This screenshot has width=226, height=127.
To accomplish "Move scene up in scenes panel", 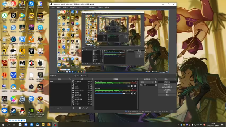I will coord(58,108).
